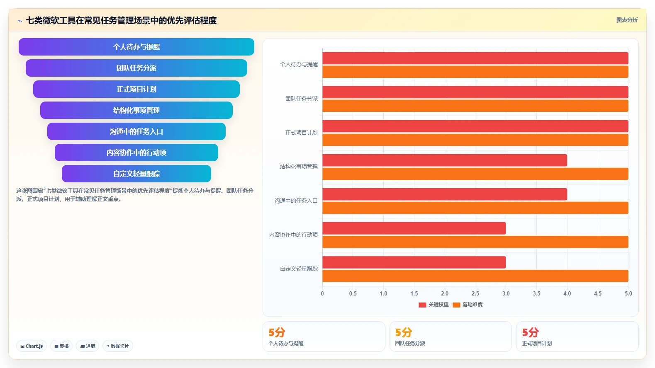Click the orange 落地难度 bar for 内容协作中的行动项

475,242
